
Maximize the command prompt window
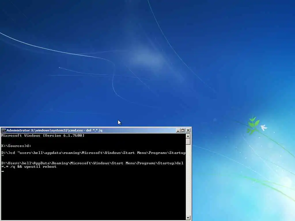click(x=183, y=130)
